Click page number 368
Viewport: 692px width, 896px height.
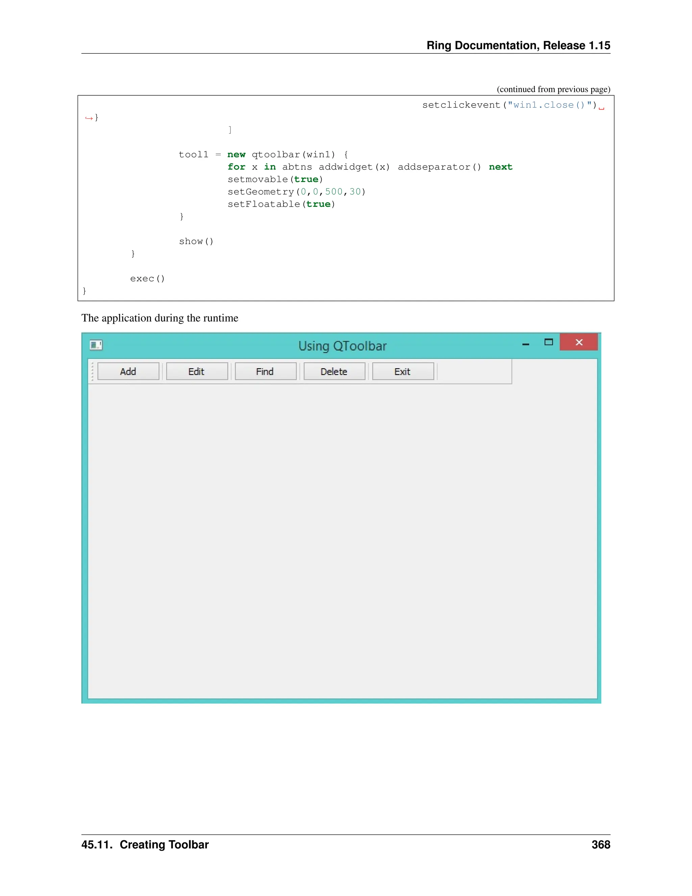600,845
